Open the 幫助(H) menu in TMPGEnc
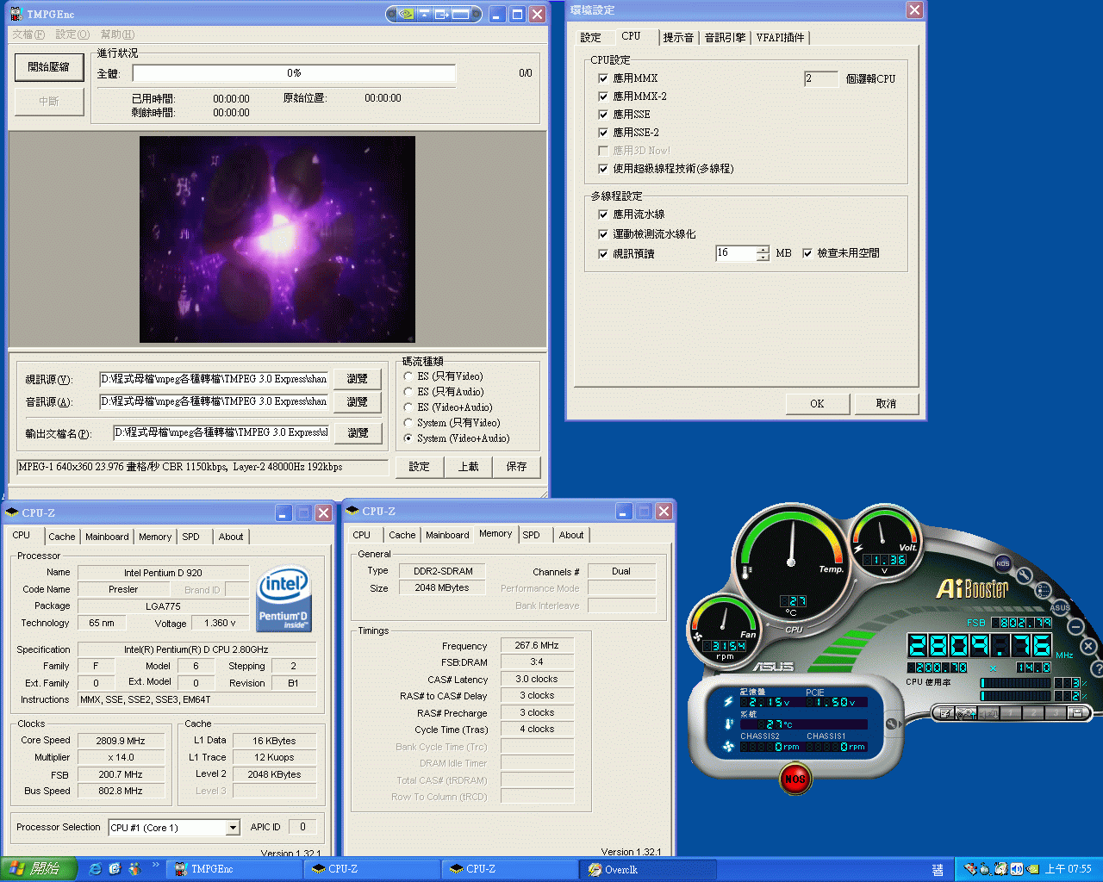1103x882 pixels. (x=118, y=34)
